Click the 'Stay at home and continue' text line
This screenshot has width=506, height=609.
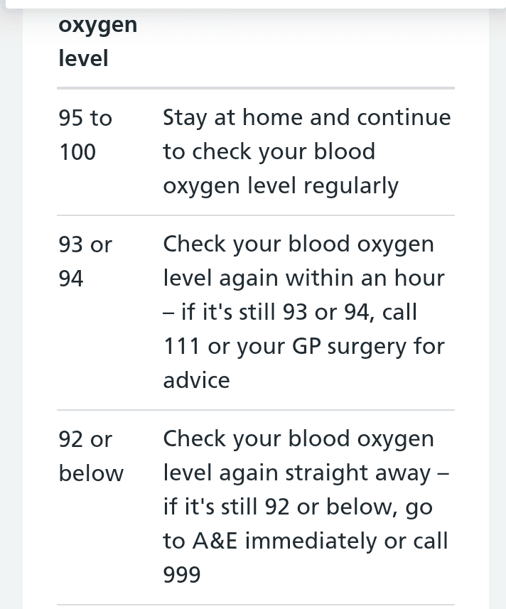click(x=307, y=118)
